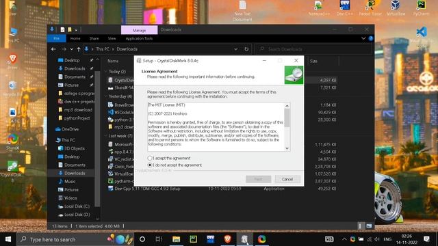Click scroll-up arrow of license text box
The width and height of the screenshot is (438, 246).
[x=287, y=106]
